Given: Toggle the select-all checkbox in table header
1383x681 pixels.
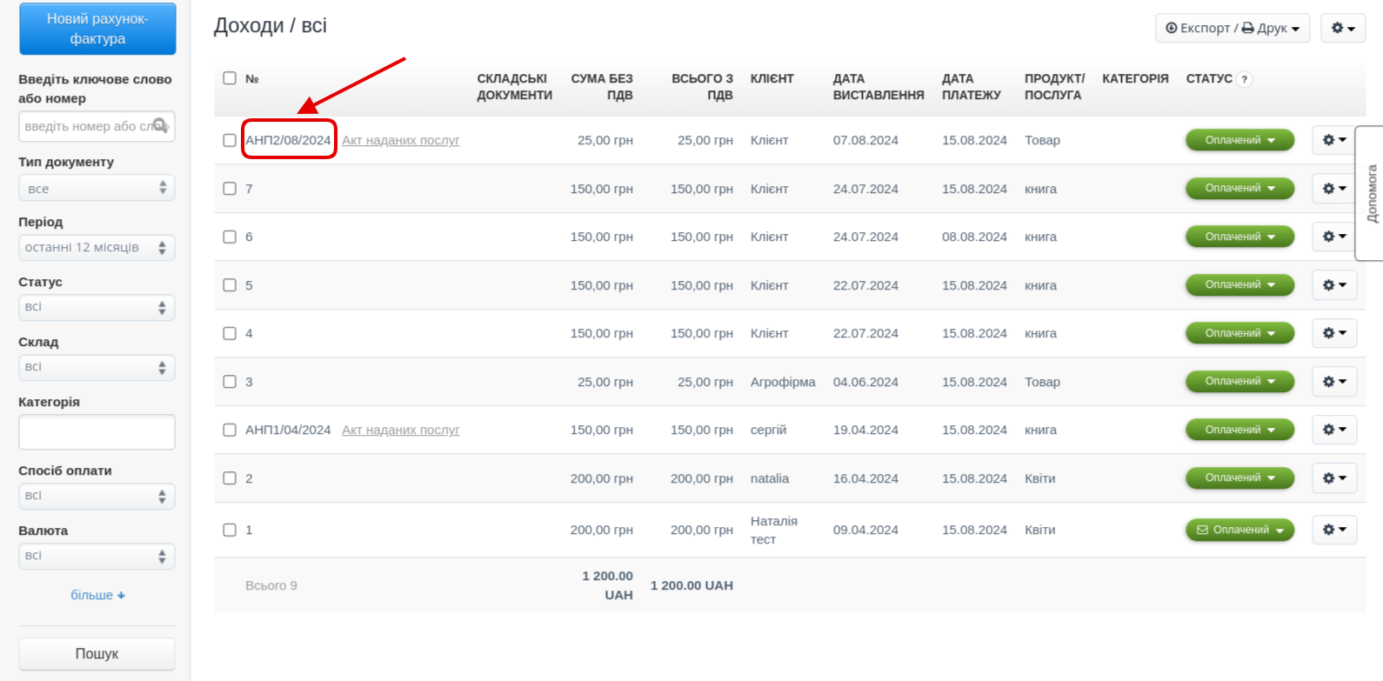Looking at the screenshot, I should pyautogui.click(x=230, y=78).
